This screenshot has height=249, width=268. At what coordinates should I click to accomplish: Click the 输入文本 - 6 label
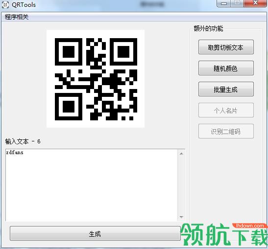[x=23, y=141]
